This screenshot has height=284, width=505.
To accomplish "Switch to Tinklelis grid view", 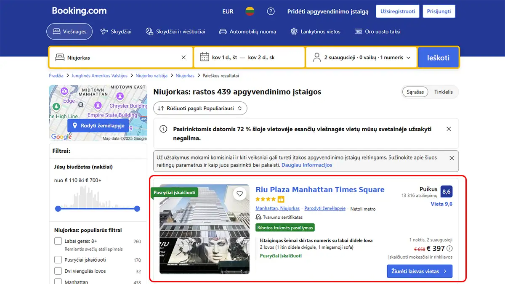I will (444, 92).
